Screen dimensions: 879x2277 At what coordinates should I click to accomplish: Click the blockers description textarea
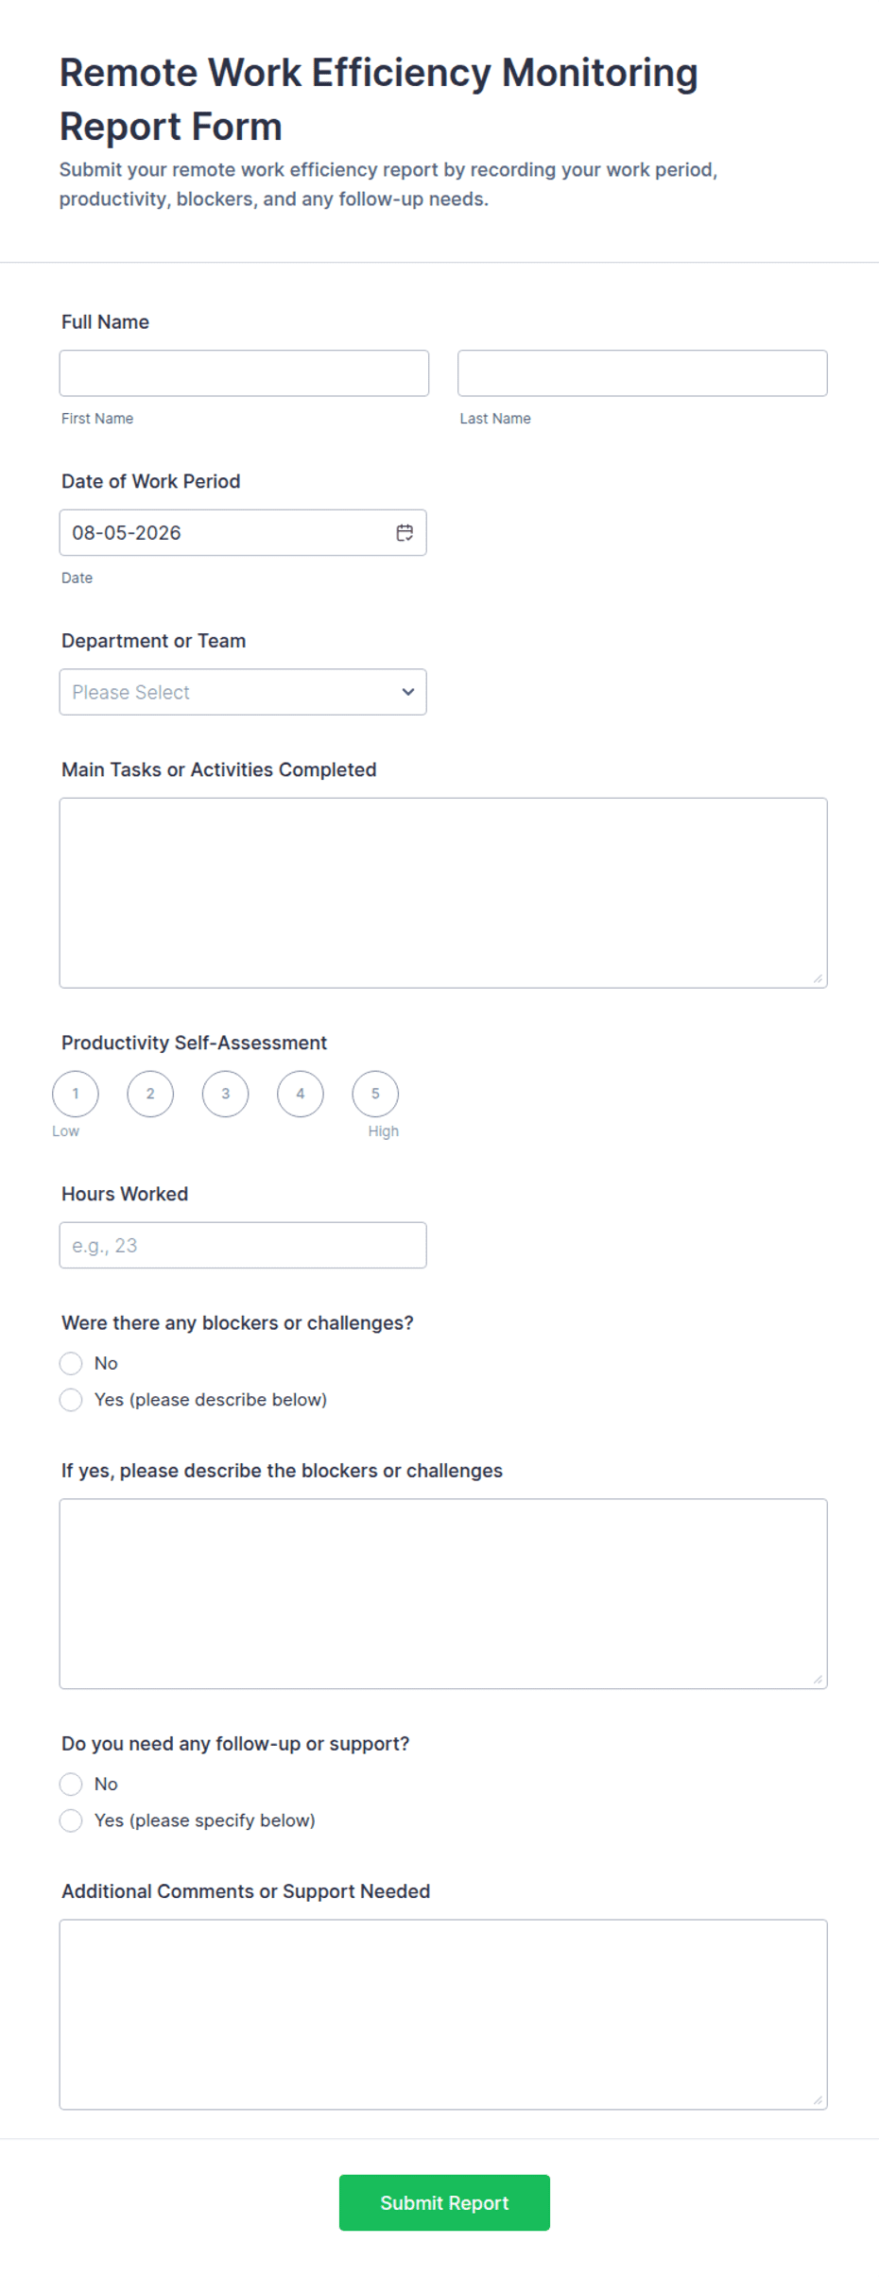point(443,1594)
